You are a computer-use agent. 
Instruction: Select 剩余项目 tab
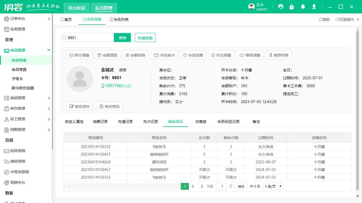pos(176,122)
